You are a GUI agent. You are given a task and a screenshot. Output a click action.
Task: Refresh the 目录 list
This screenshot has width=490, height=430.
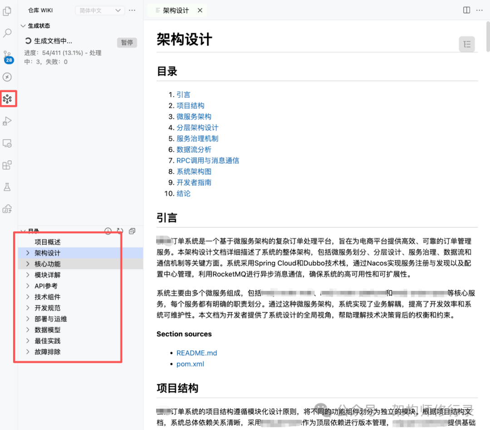coord(120,231)
